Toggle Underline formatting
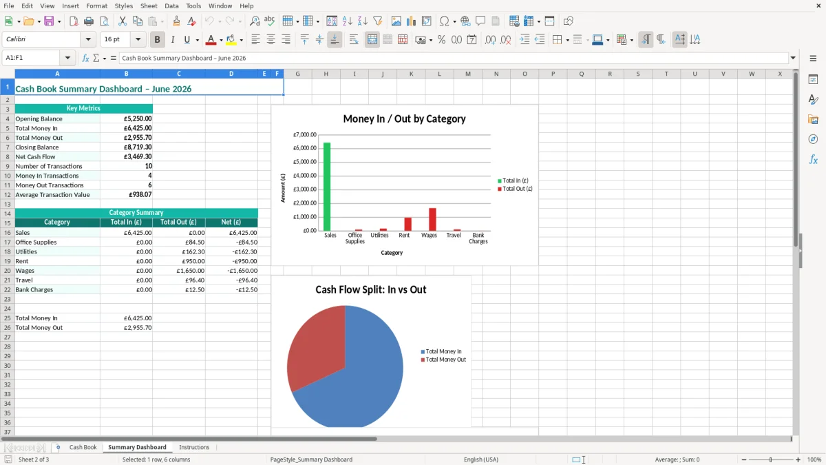The width and height of the screenshot is (826, 465). tap(187, 40)
